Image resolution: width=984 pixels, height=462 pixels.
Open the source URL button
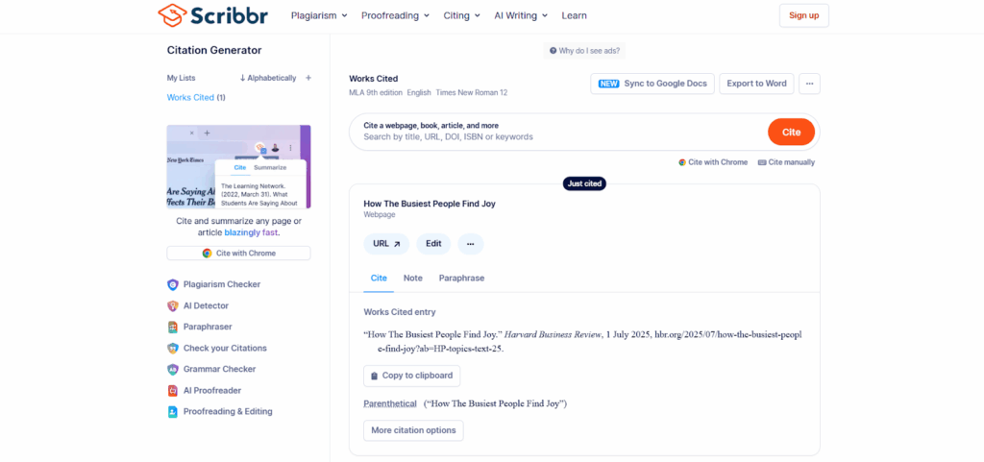tap(386, 244)
